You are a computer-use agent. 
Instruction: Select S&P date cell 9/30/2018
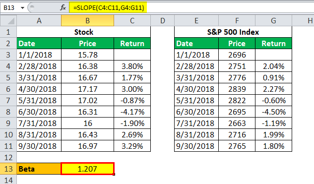tap(196, 146)
